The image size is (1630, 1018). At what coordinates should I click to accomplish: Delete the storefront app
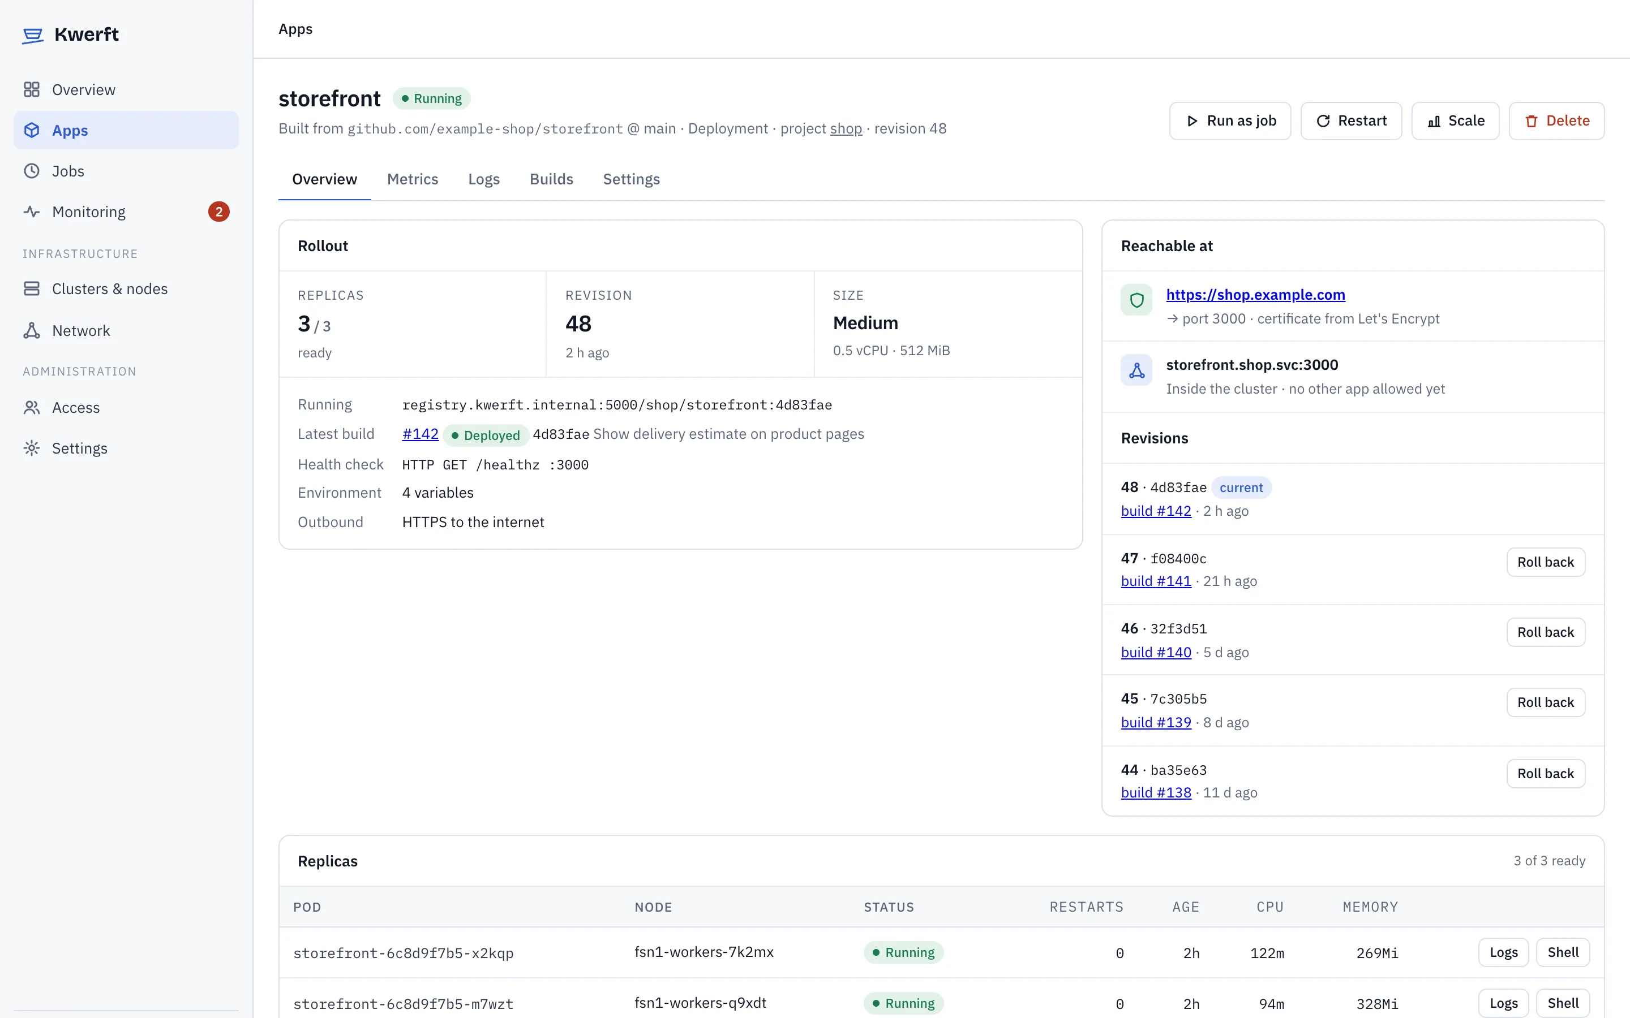1556,121
